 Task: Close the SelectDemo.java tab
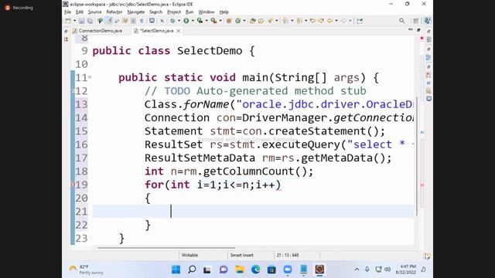click(x=179, y=31)
